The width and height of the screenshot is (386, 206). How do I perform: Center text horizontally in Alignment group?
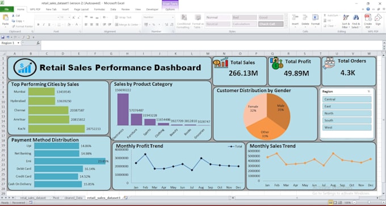pyautogui.click(x=91, y=24)
